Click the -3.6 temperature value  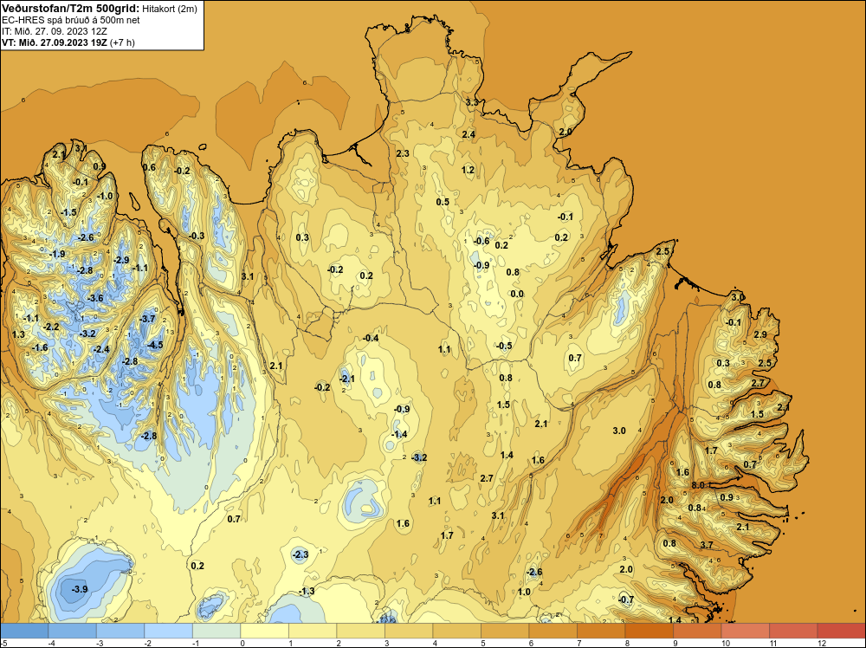coord(95,298)
